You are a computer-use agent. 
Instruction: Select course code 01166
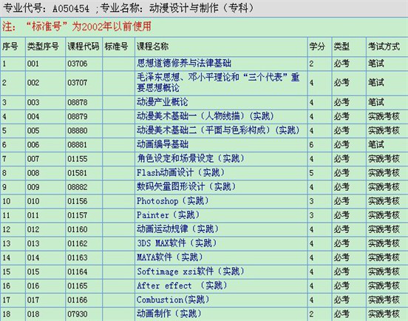pyautogui.click(x=78, y=300)
